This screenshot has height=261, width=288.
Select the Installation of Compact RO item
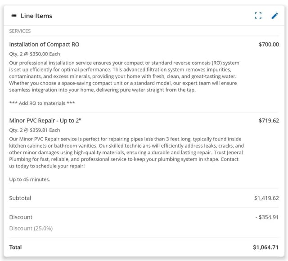[44, 45]
